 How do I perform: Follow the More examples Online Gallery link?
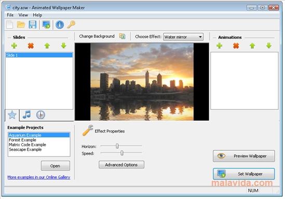tap(39, 177)
